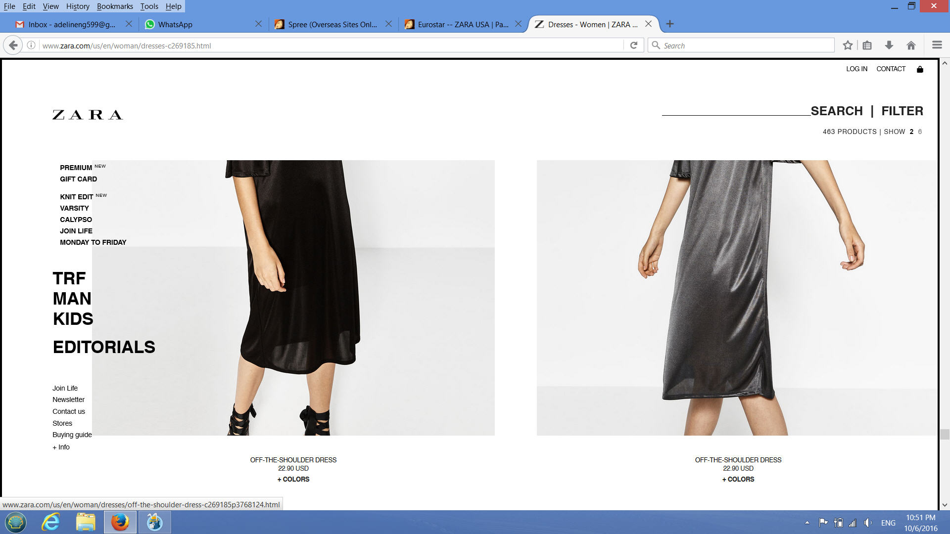Screen dimensions: 950x534
Task: Close the Eurostar ZARA USA tab
Action: coord(518,24)
